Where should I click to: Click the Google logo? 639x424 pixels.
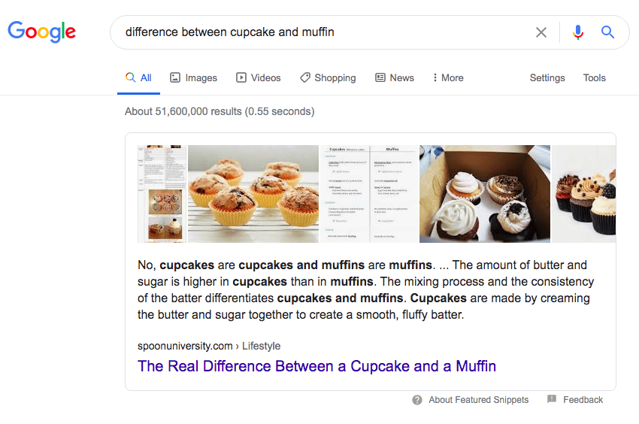coord(41,32)
